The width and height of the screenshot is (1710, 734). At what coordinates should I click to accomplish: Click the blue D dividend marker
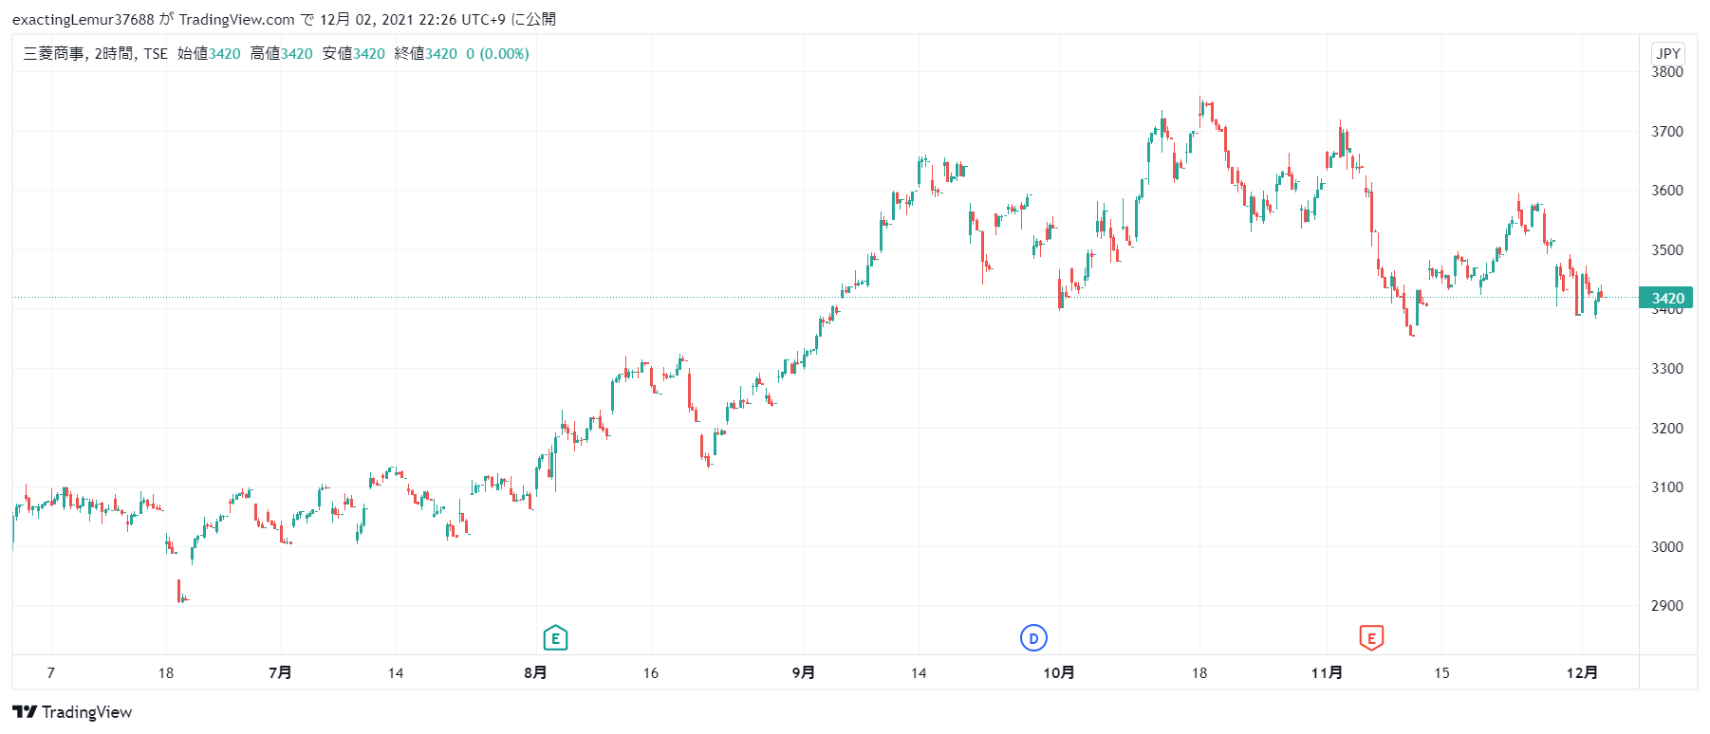(1033, 638)
